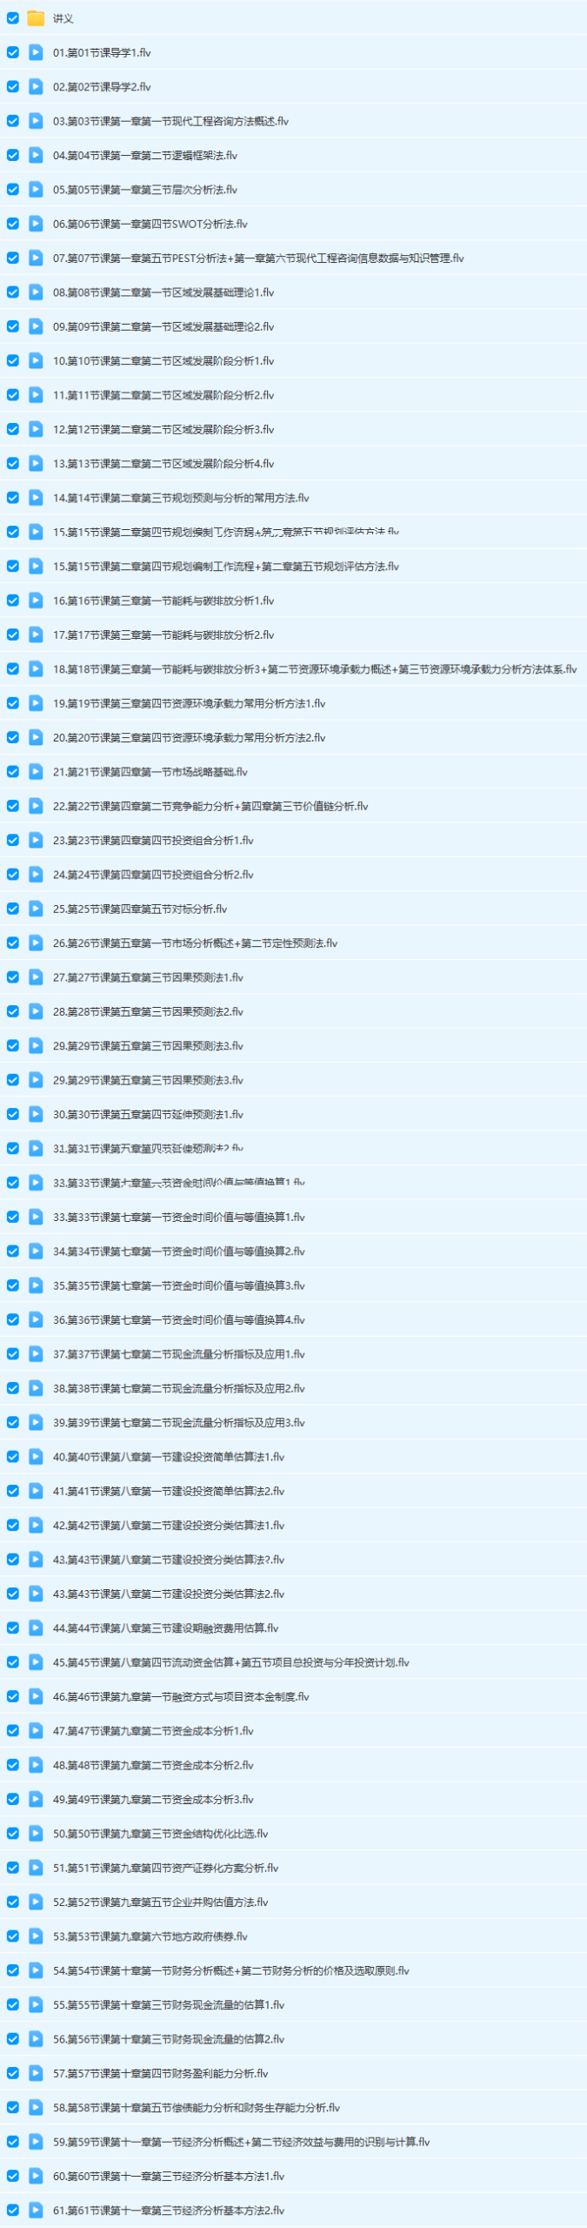This screenshot has height=2228, width=587.
Task: Click the 讲义 folder icon
Action: [36, 18]
